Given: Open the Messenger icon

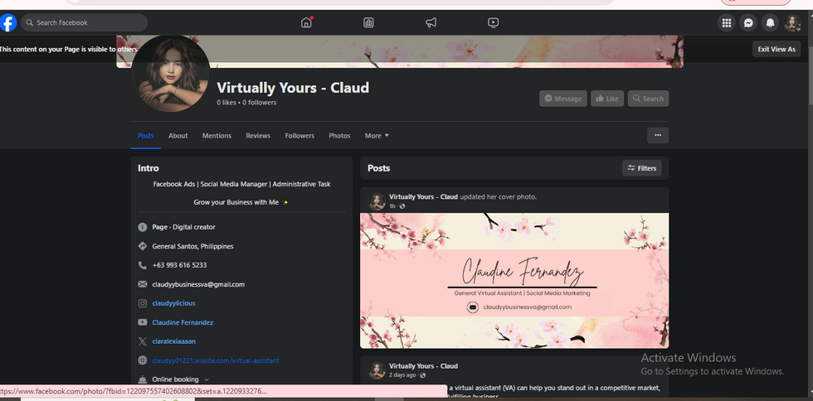Looking at the screenshot, I should 748,23.
